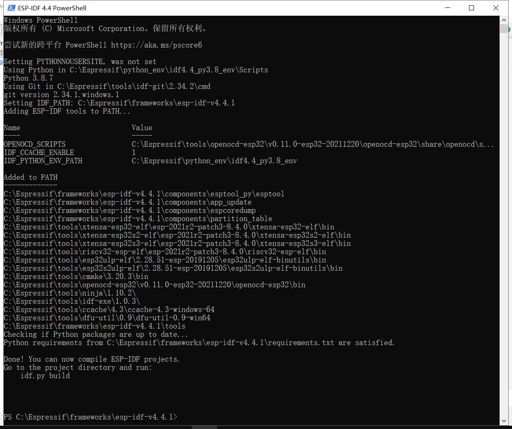The width and height of the screenshot is (512, 429).
Task: Click the 'Name' column header
Action: (12, 128)
